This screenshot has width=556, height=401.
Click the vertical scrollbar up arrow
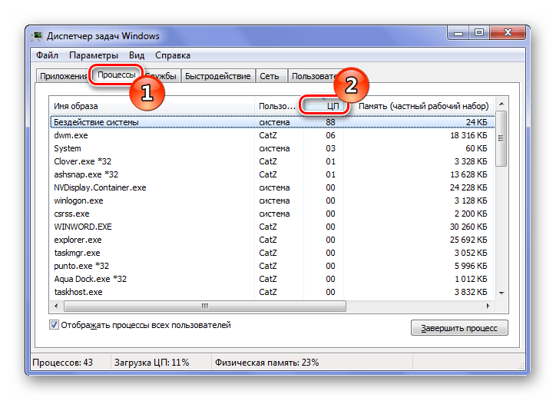click(x=501, y=104)
